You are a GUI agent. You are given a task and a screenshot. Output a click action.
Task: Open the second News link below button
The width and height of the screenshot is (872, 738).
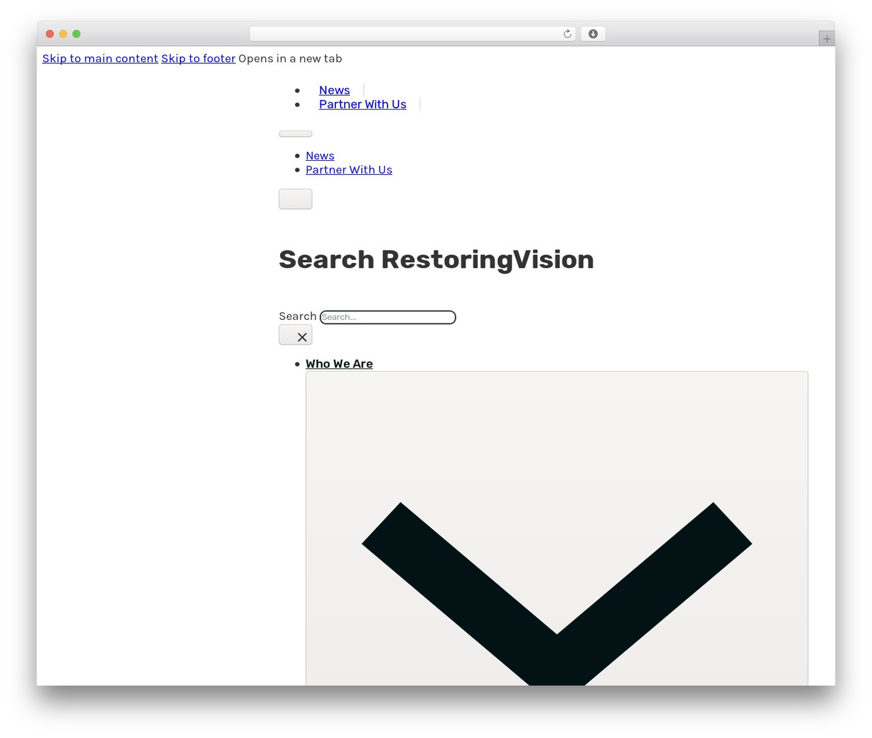[x=320, y=156]
